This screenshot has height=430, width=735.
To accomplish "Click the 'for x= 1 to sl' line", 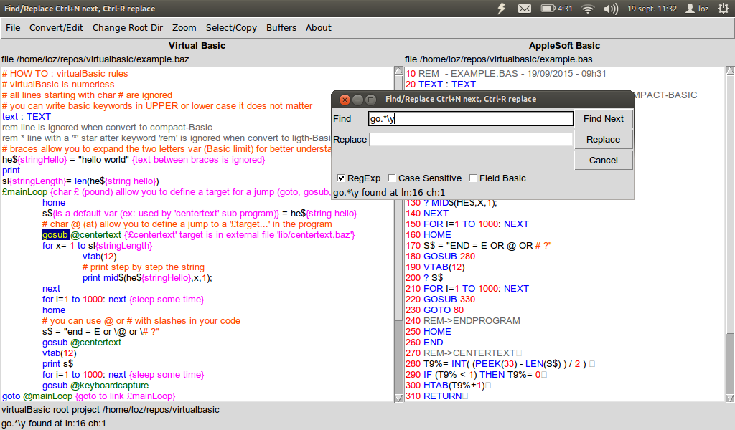I will 97,246.
